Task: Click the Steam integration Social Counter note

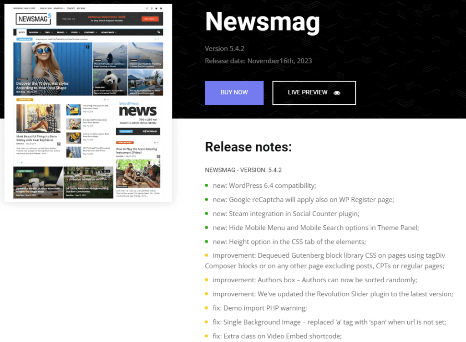Action: (x=286, y=213)
